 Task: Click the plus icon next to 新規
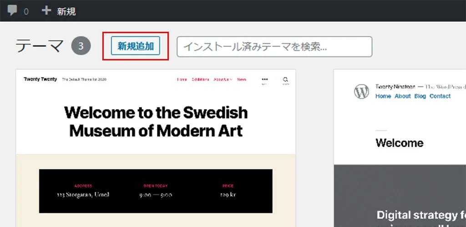point(46,11)
